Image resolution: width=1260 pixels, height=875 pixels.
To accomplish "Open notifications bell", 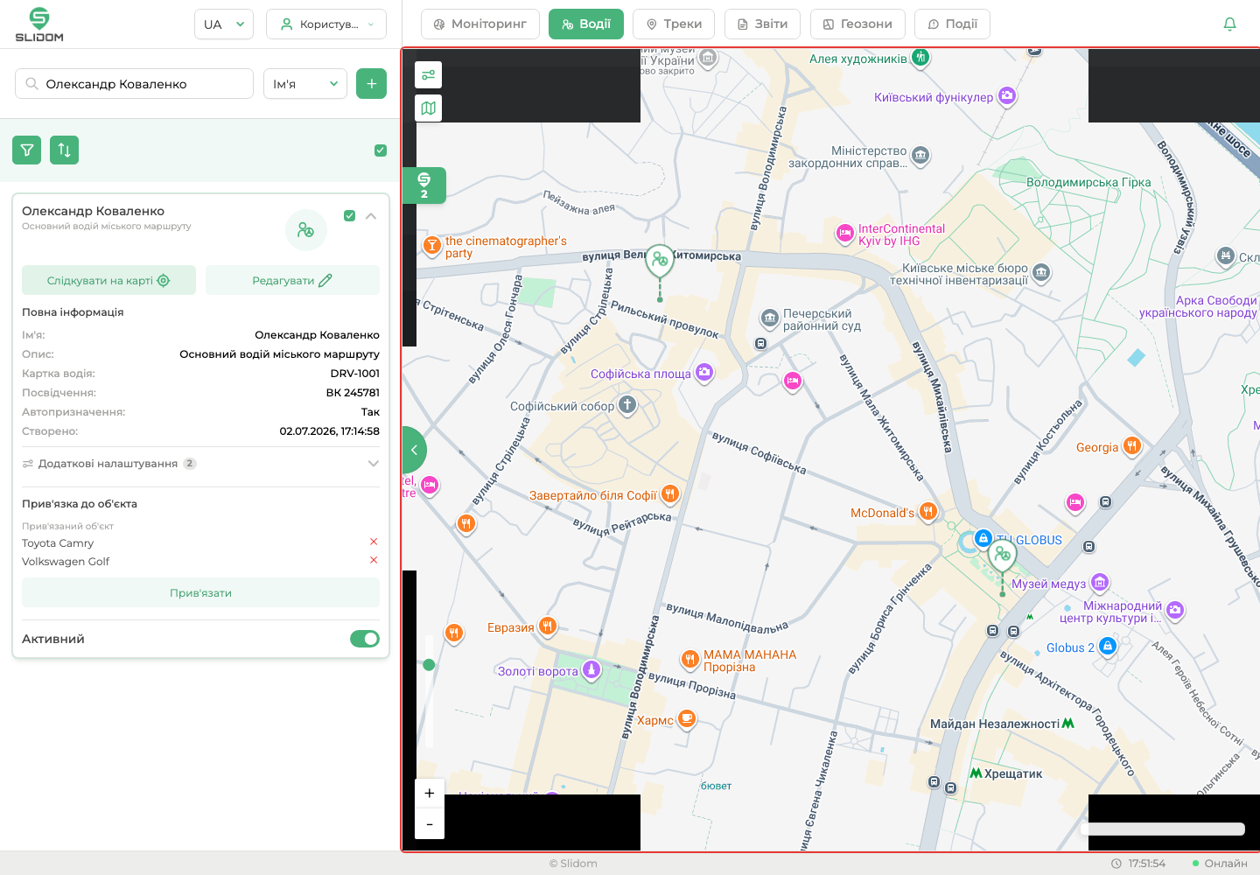I will click(1229, 24).
